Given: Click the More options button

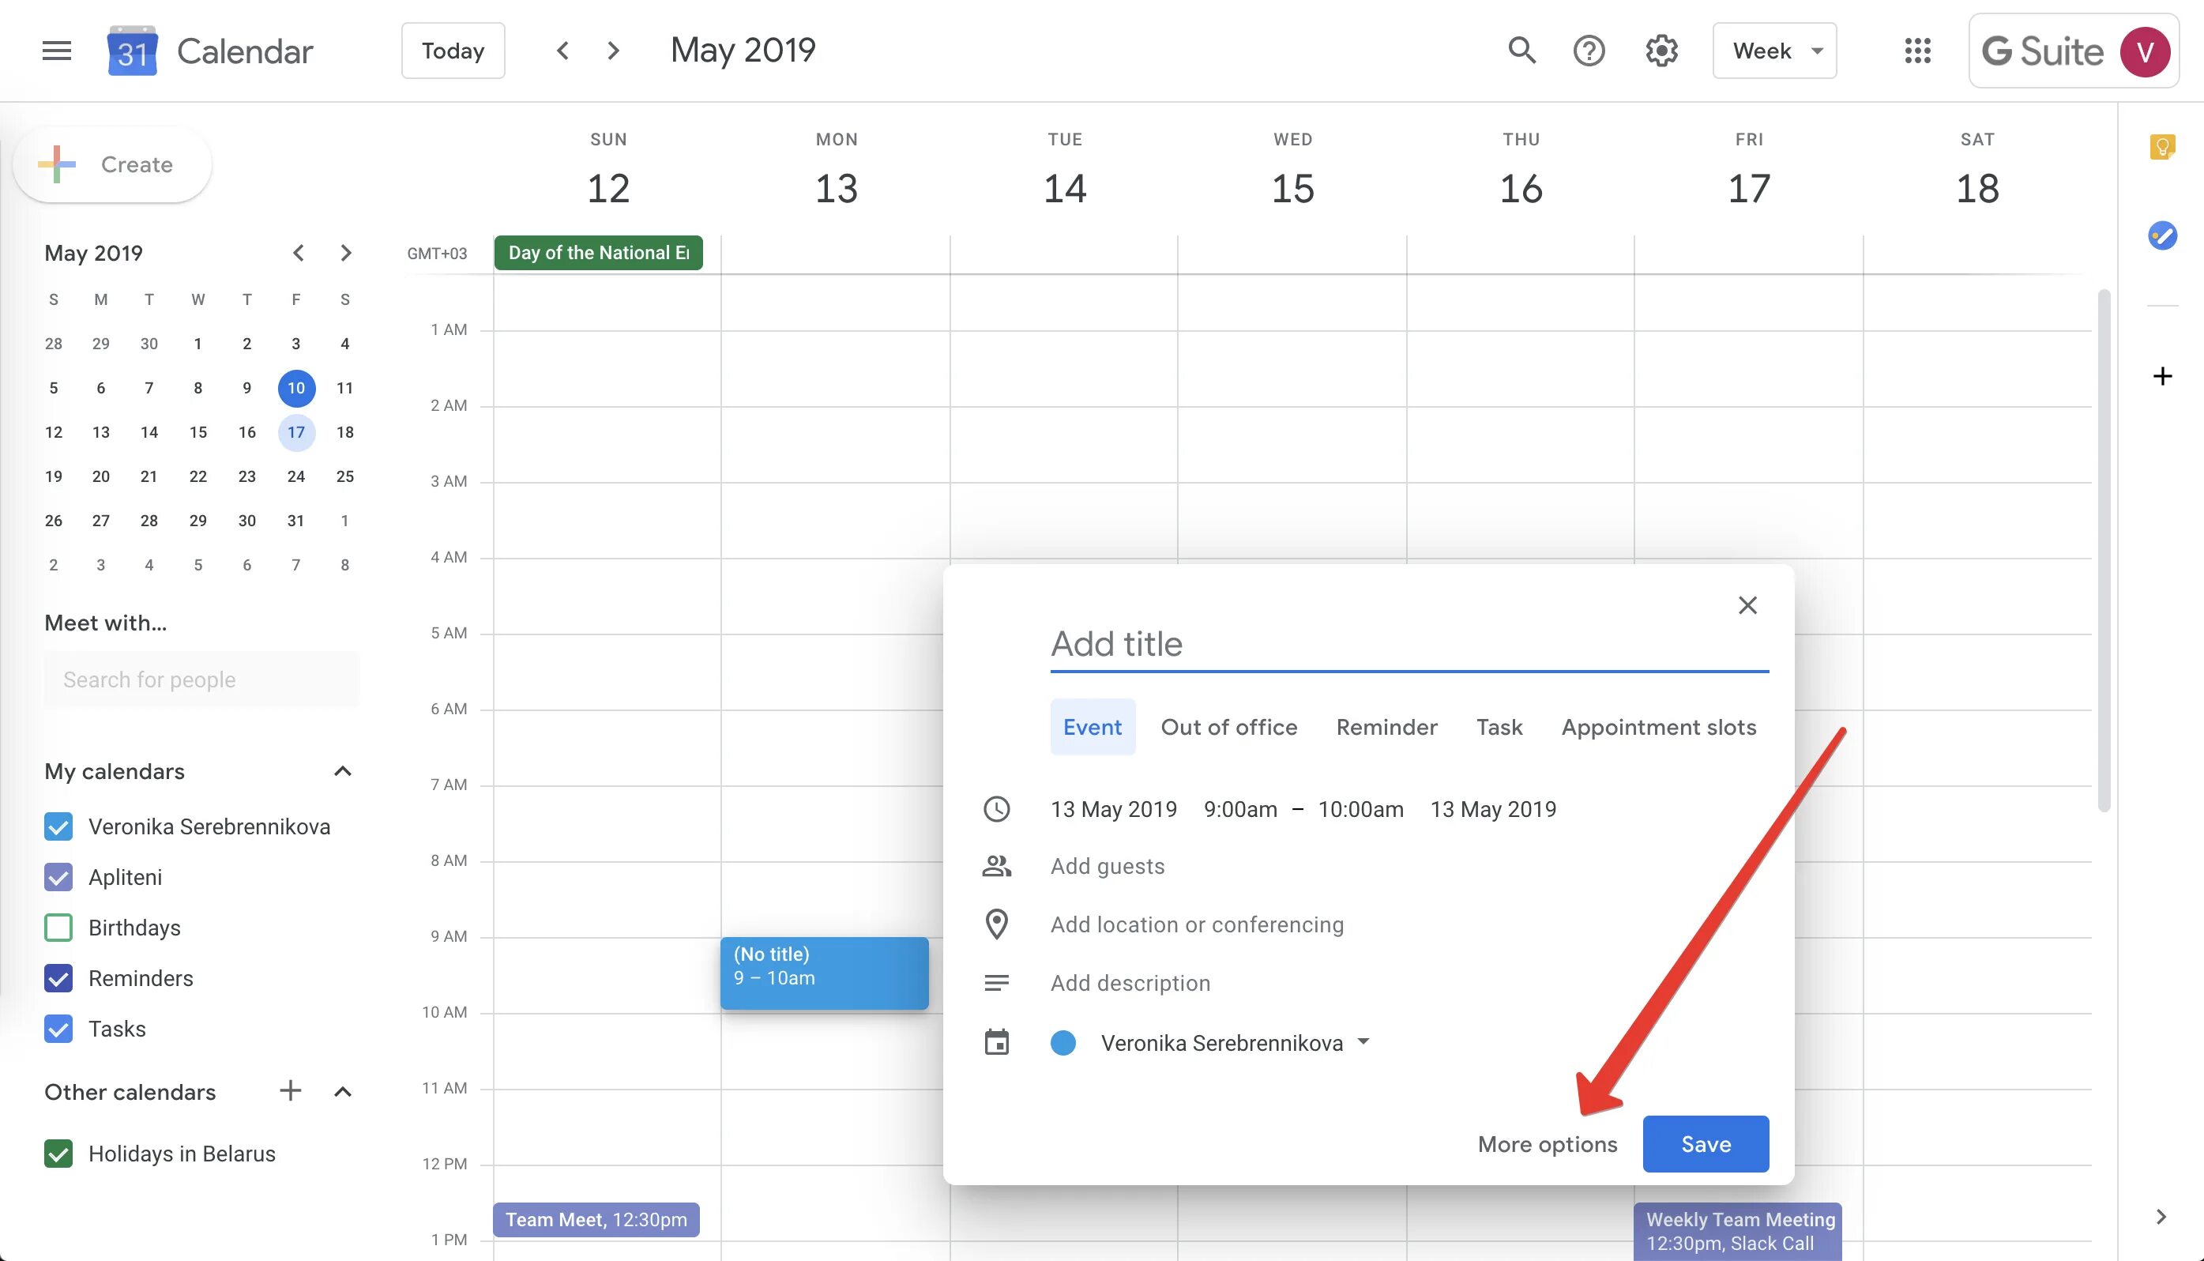Looking at the screenshot, I should pos(1547,1144).
